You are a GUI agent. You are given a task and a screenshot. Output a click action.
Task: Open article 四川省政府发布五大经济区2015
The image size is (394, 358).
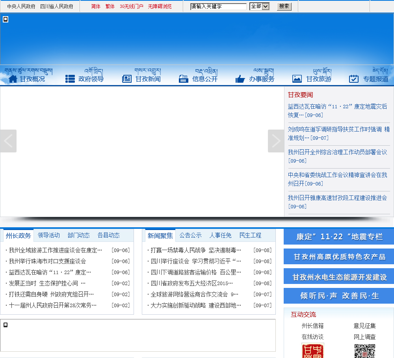point(192,284)
